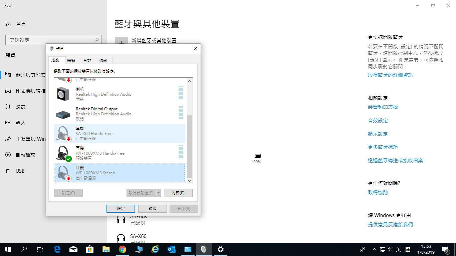
Task: Show hidden system tray icons
Action: click(374, 249)
